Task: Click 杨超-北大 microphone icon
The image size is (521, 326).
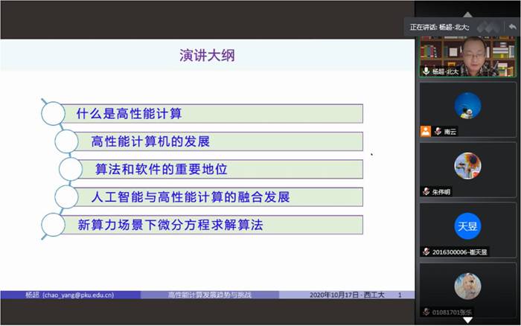Action: [426, 71]
